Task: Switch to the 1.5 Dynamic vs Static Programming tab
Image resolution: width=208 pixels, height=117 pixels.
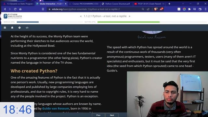Action: [x=18, y=4]
